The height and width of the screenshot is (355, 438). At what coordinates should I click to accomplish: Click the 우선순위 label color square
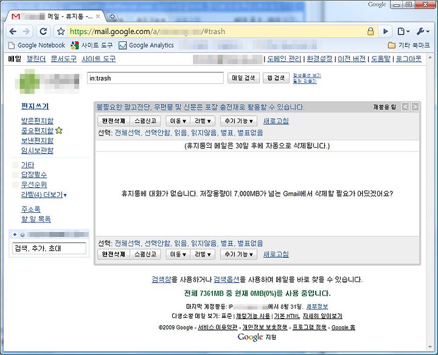pos(16,184)
